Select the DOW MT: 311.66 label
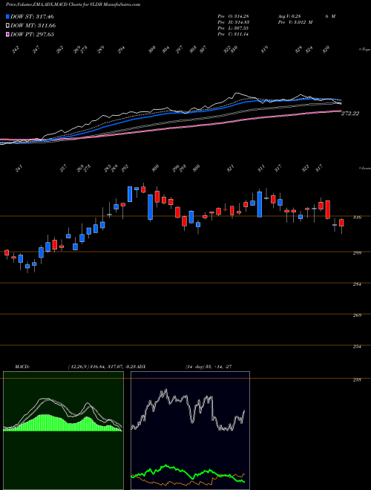Image resolution: width=371 pixels, height=490 pixels. (x=33, y=25)
